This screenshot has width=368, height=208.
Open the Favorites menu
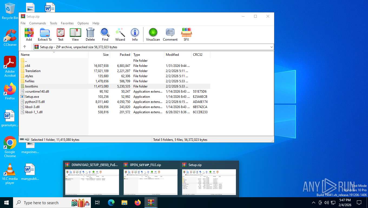[67, 23]
